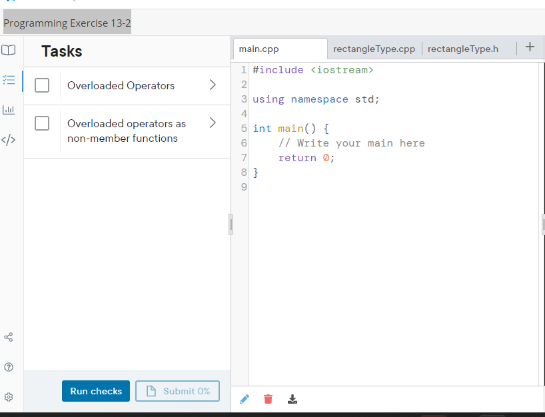Screen dimensions: 545x417
Task: Switch to the rectangleType.cpp tab
Action: tap(374, 49)
